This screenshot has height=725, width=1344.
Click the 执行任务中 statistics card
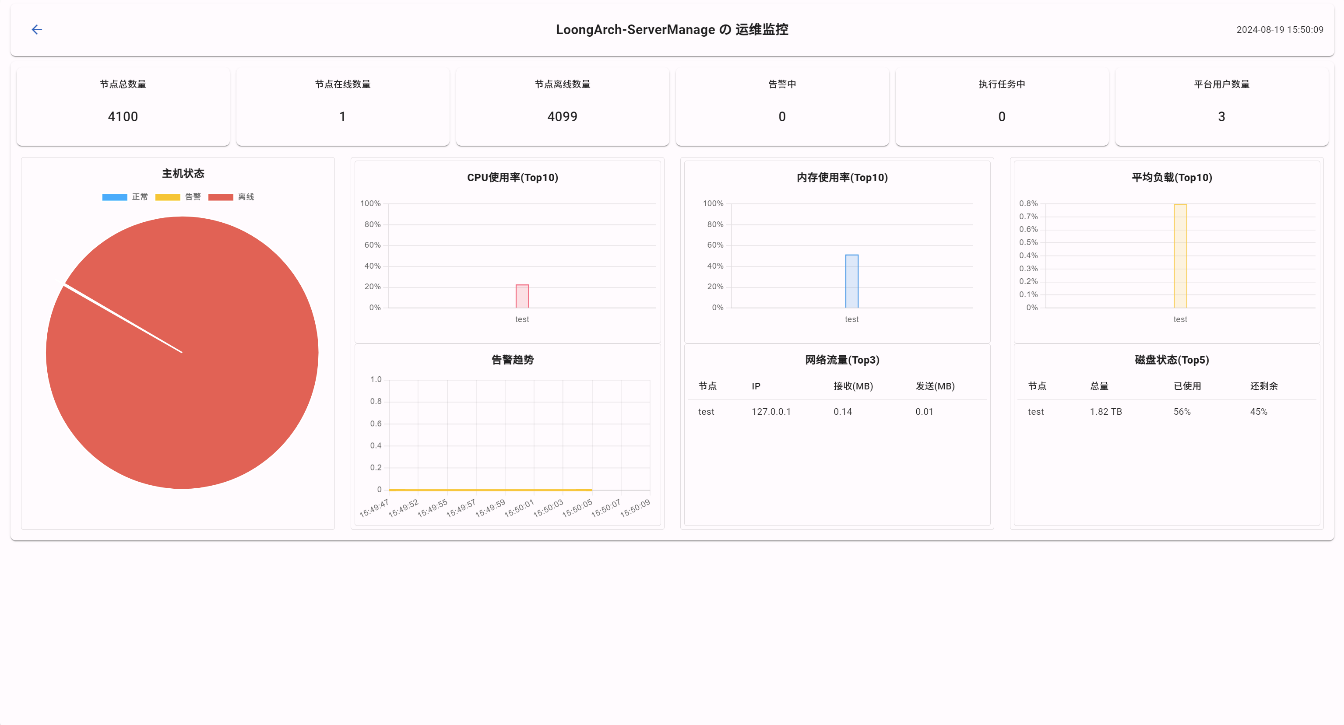click(1002, 106)
